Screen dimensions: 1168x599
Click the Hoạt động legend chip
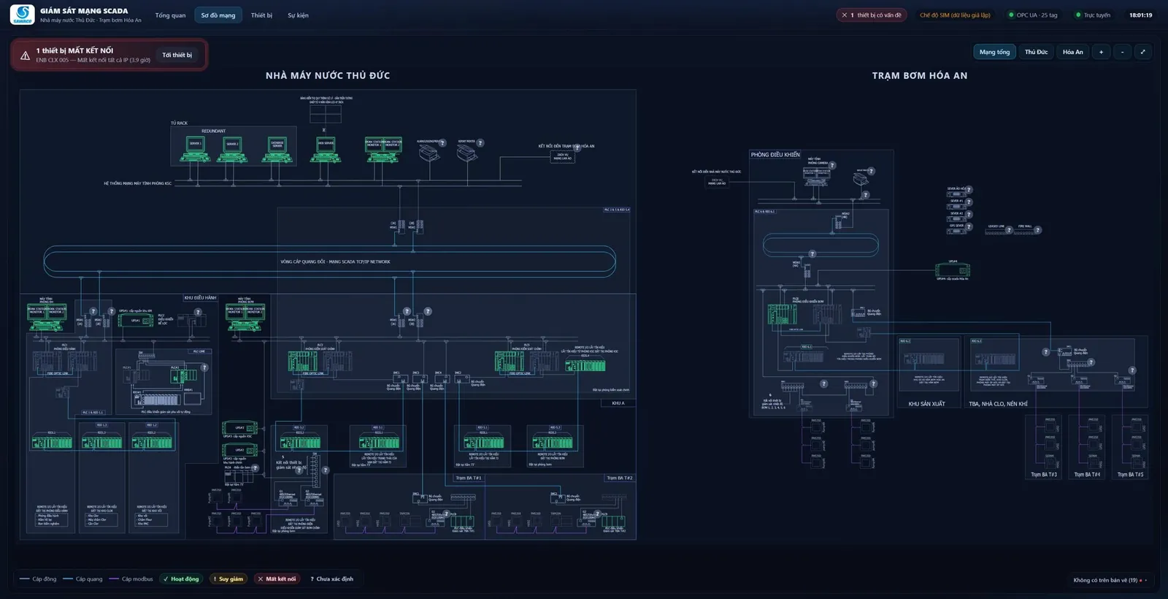[181, 579]
